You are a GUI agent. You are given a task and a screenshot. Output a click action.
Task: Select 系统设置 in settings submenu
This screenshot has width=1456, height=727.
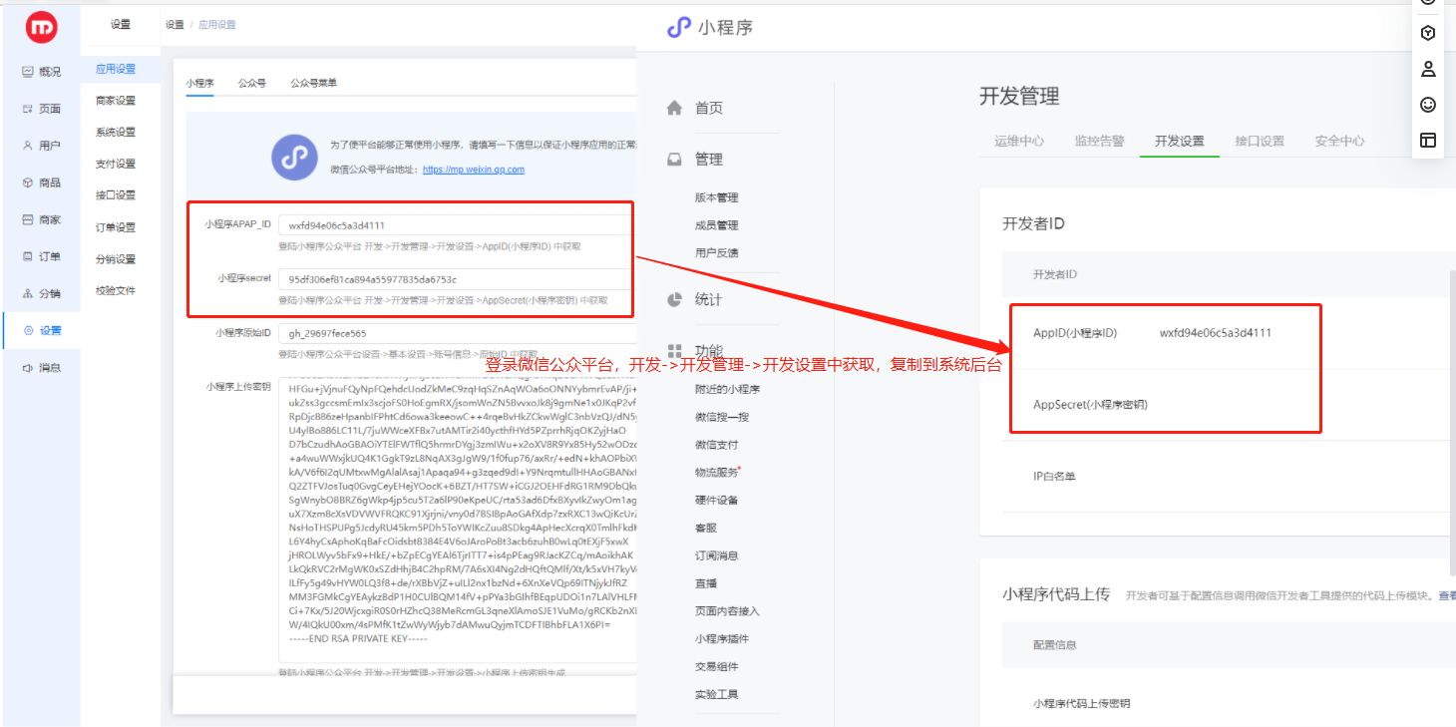[x=116, y=133]
